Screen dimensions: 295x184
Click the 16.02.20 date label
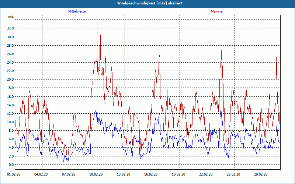[x=151, y=174]
